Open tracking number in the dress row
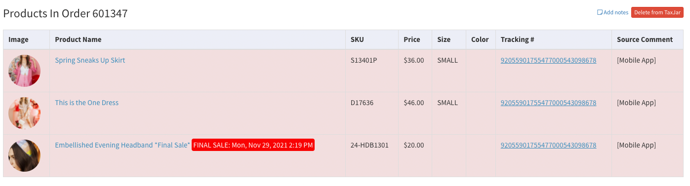The width and height of the screenshot is (690, 186). pos(548,103)
